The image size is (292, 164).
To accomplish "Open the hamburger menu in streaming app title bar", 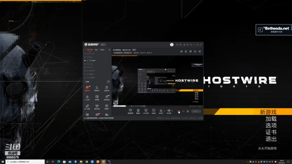I will tap(191, 44).
